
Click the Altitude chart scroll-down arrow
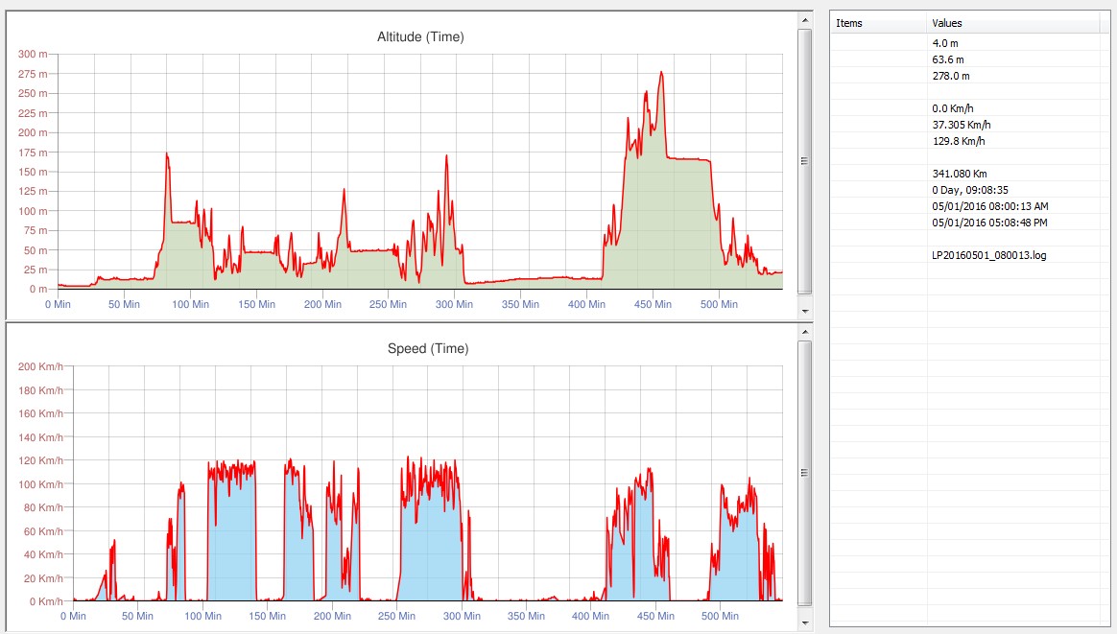(x=804, y=312)
